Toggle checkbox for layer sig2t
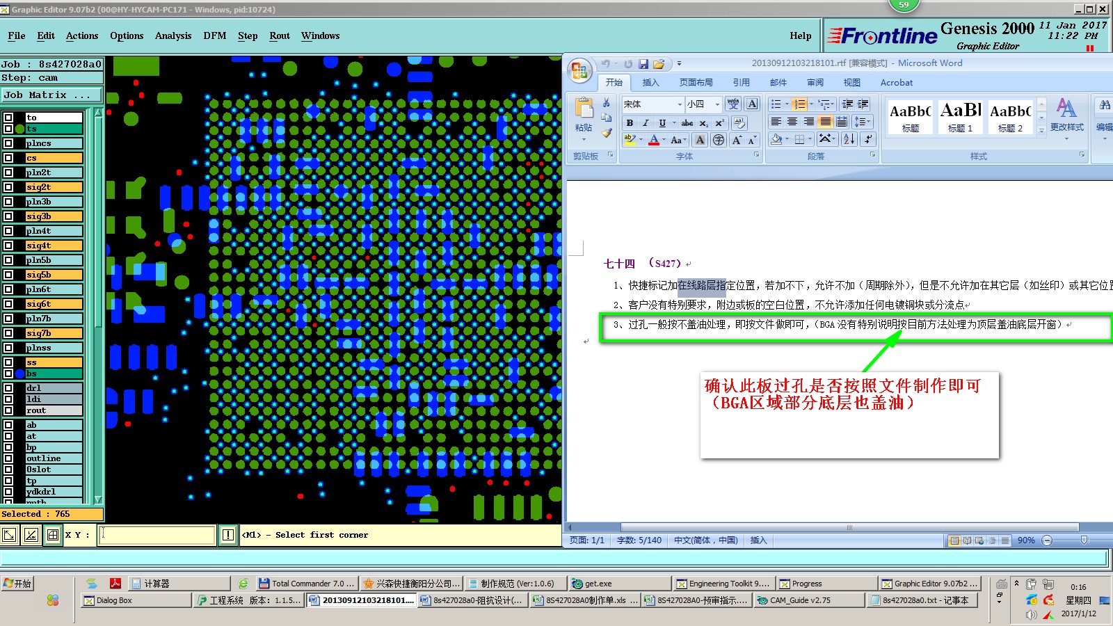Image resolution: width=1113 pixels, height=626 pixels. pos(8,187)
